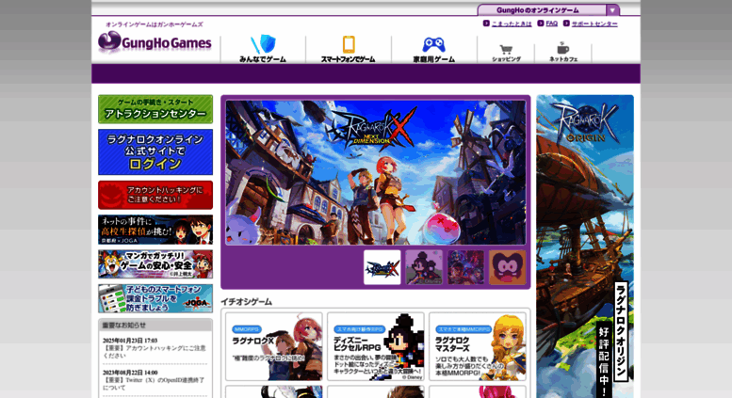This screenshot has height=398, width=732.
Task: Open 子どものスマートフォン課金トラブル banner
Action: pos(155,298)
